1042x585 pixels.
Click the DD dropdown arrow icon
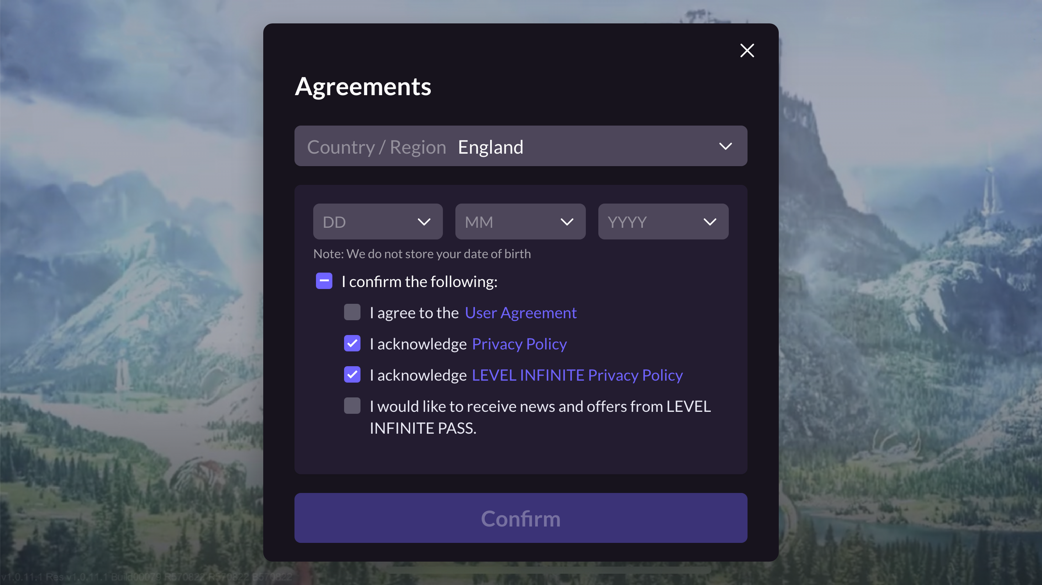tap(424, 222)
